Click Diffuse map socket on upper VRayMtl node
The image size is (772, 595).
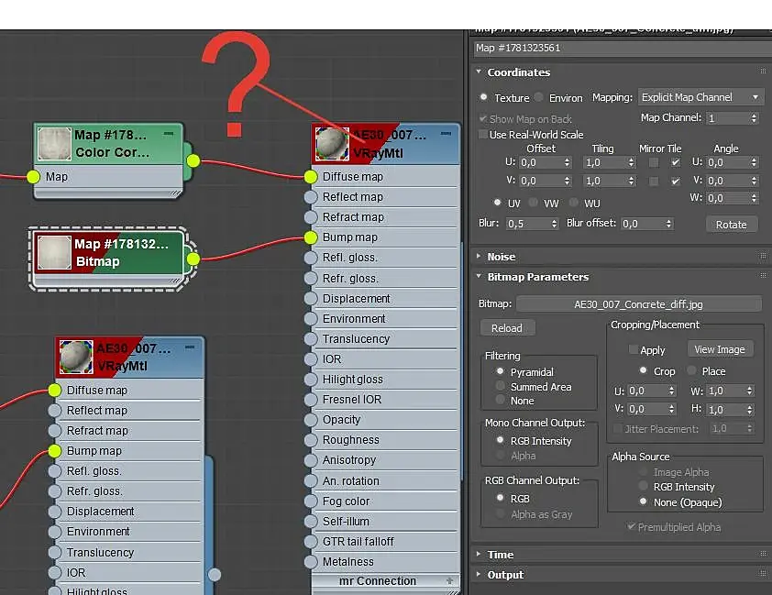click(311, 177)
